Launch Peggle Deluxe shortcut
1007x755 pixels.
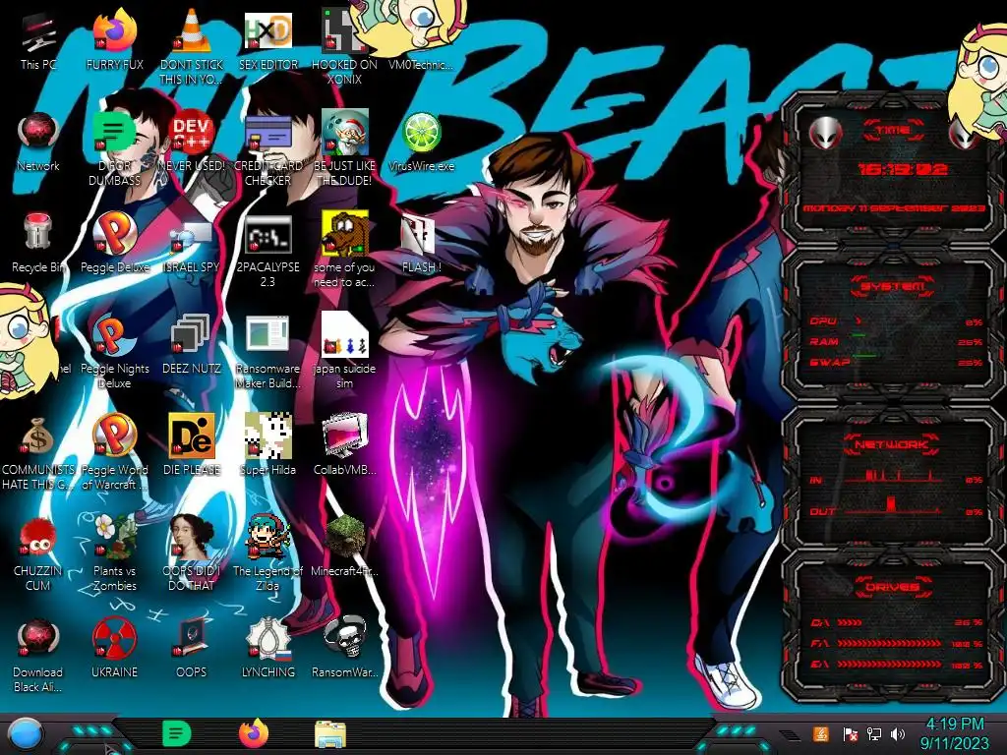coord(114,244)
